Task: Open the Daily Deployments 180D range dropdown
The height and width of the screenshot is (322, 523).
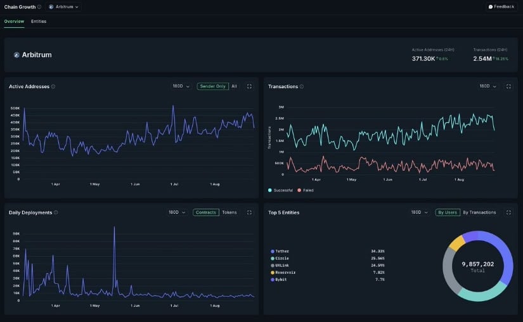Action: [x=176, y=212]
